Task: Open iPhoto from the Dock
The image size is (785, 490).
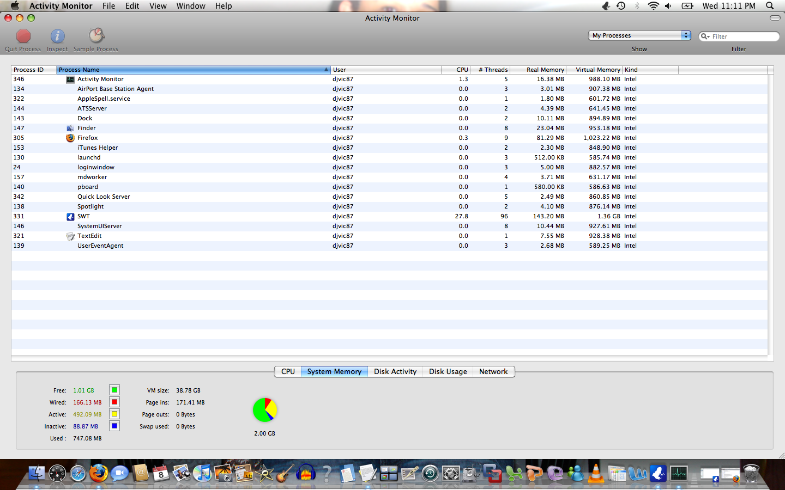Action: click(224, 473)
